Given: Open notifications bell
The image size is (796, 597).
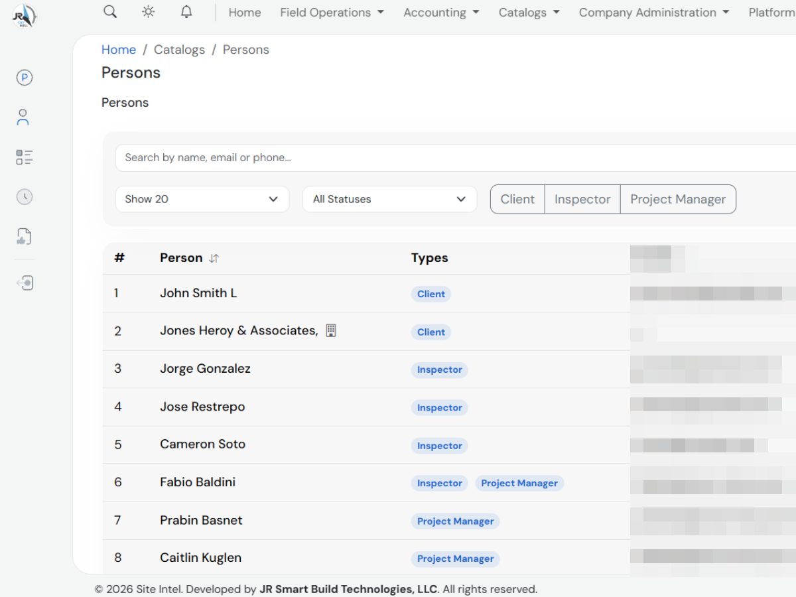Looking at the screenshot, I should (186, 12).
